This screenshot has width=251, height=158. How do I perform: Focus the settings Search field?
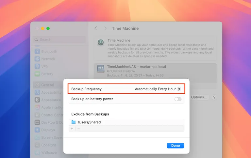pyautogui.click(x=59, y=39)
